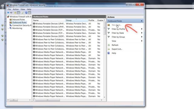Screen dimensions: 194x109
Task: Select the Connection Security Rules tree icon
Action: (x=11, y=25)
